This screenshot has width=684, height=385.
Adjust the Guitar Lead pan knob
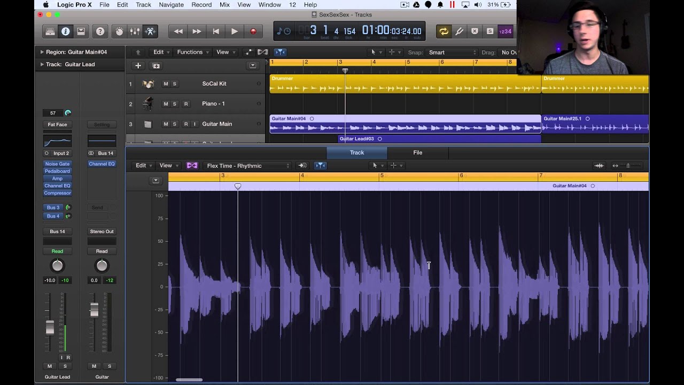click(x=57, y=266)
